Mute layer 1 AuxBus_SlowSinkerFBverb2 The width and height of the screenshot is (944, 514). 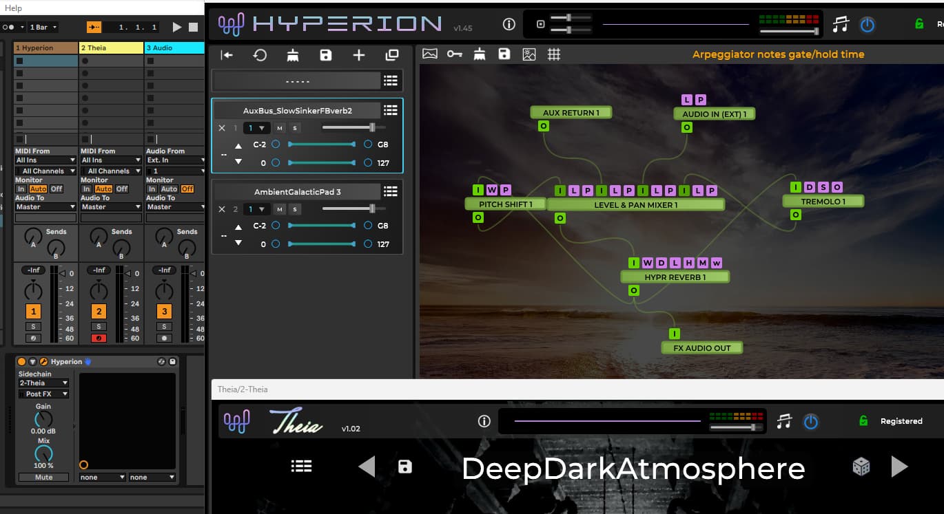tap(280, 128)
